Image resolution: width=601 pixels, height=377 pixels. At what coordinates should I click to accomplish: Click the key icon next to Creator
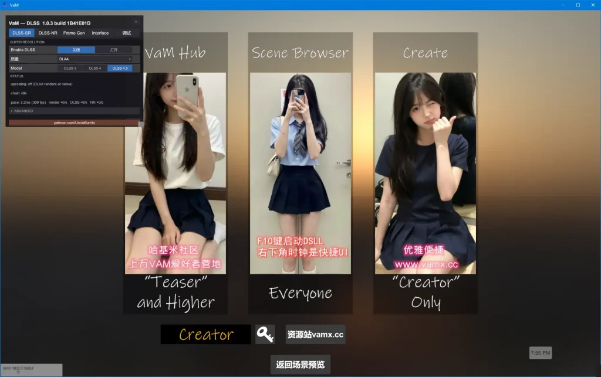(265, 334)
